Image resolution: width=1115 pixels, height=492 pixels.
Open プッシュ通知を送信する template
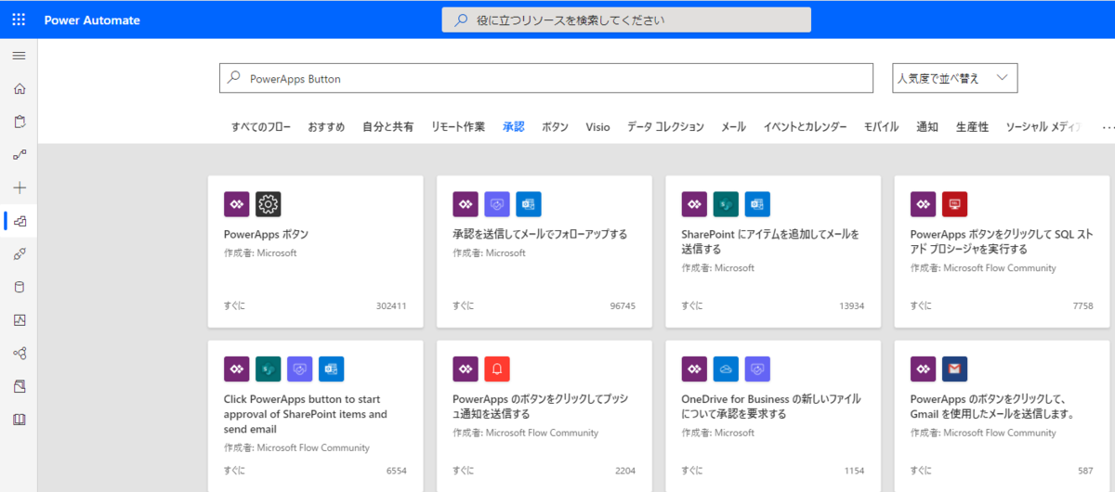click(x=539, y=407)
